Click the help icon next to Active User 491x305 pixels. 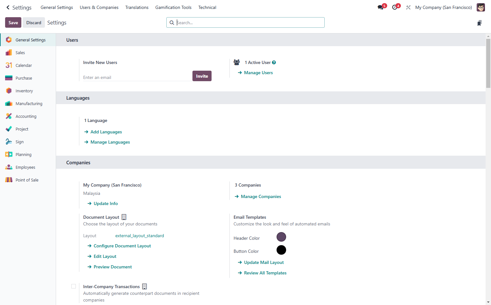coord(274,62)
